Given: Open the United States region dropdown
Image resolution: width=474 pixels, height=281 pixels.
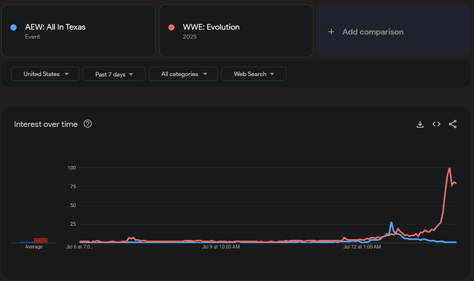Looking at the screenshot, I should tap(45, 74).
